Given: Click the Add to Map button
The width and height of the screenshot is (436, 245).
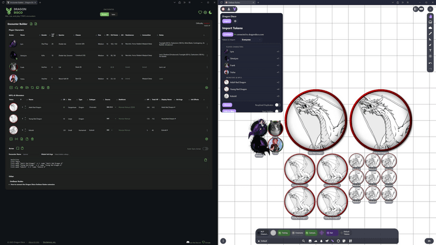Looking at the screenshot, I should pyautogui.click(x=229, y=111).
